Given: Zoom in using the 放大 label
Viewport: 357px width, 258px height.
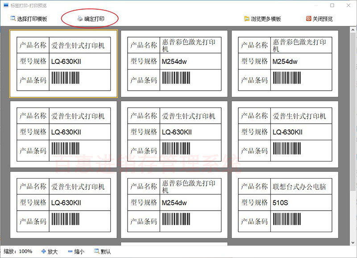Looking at the screenshot, I should click(53, 252).
